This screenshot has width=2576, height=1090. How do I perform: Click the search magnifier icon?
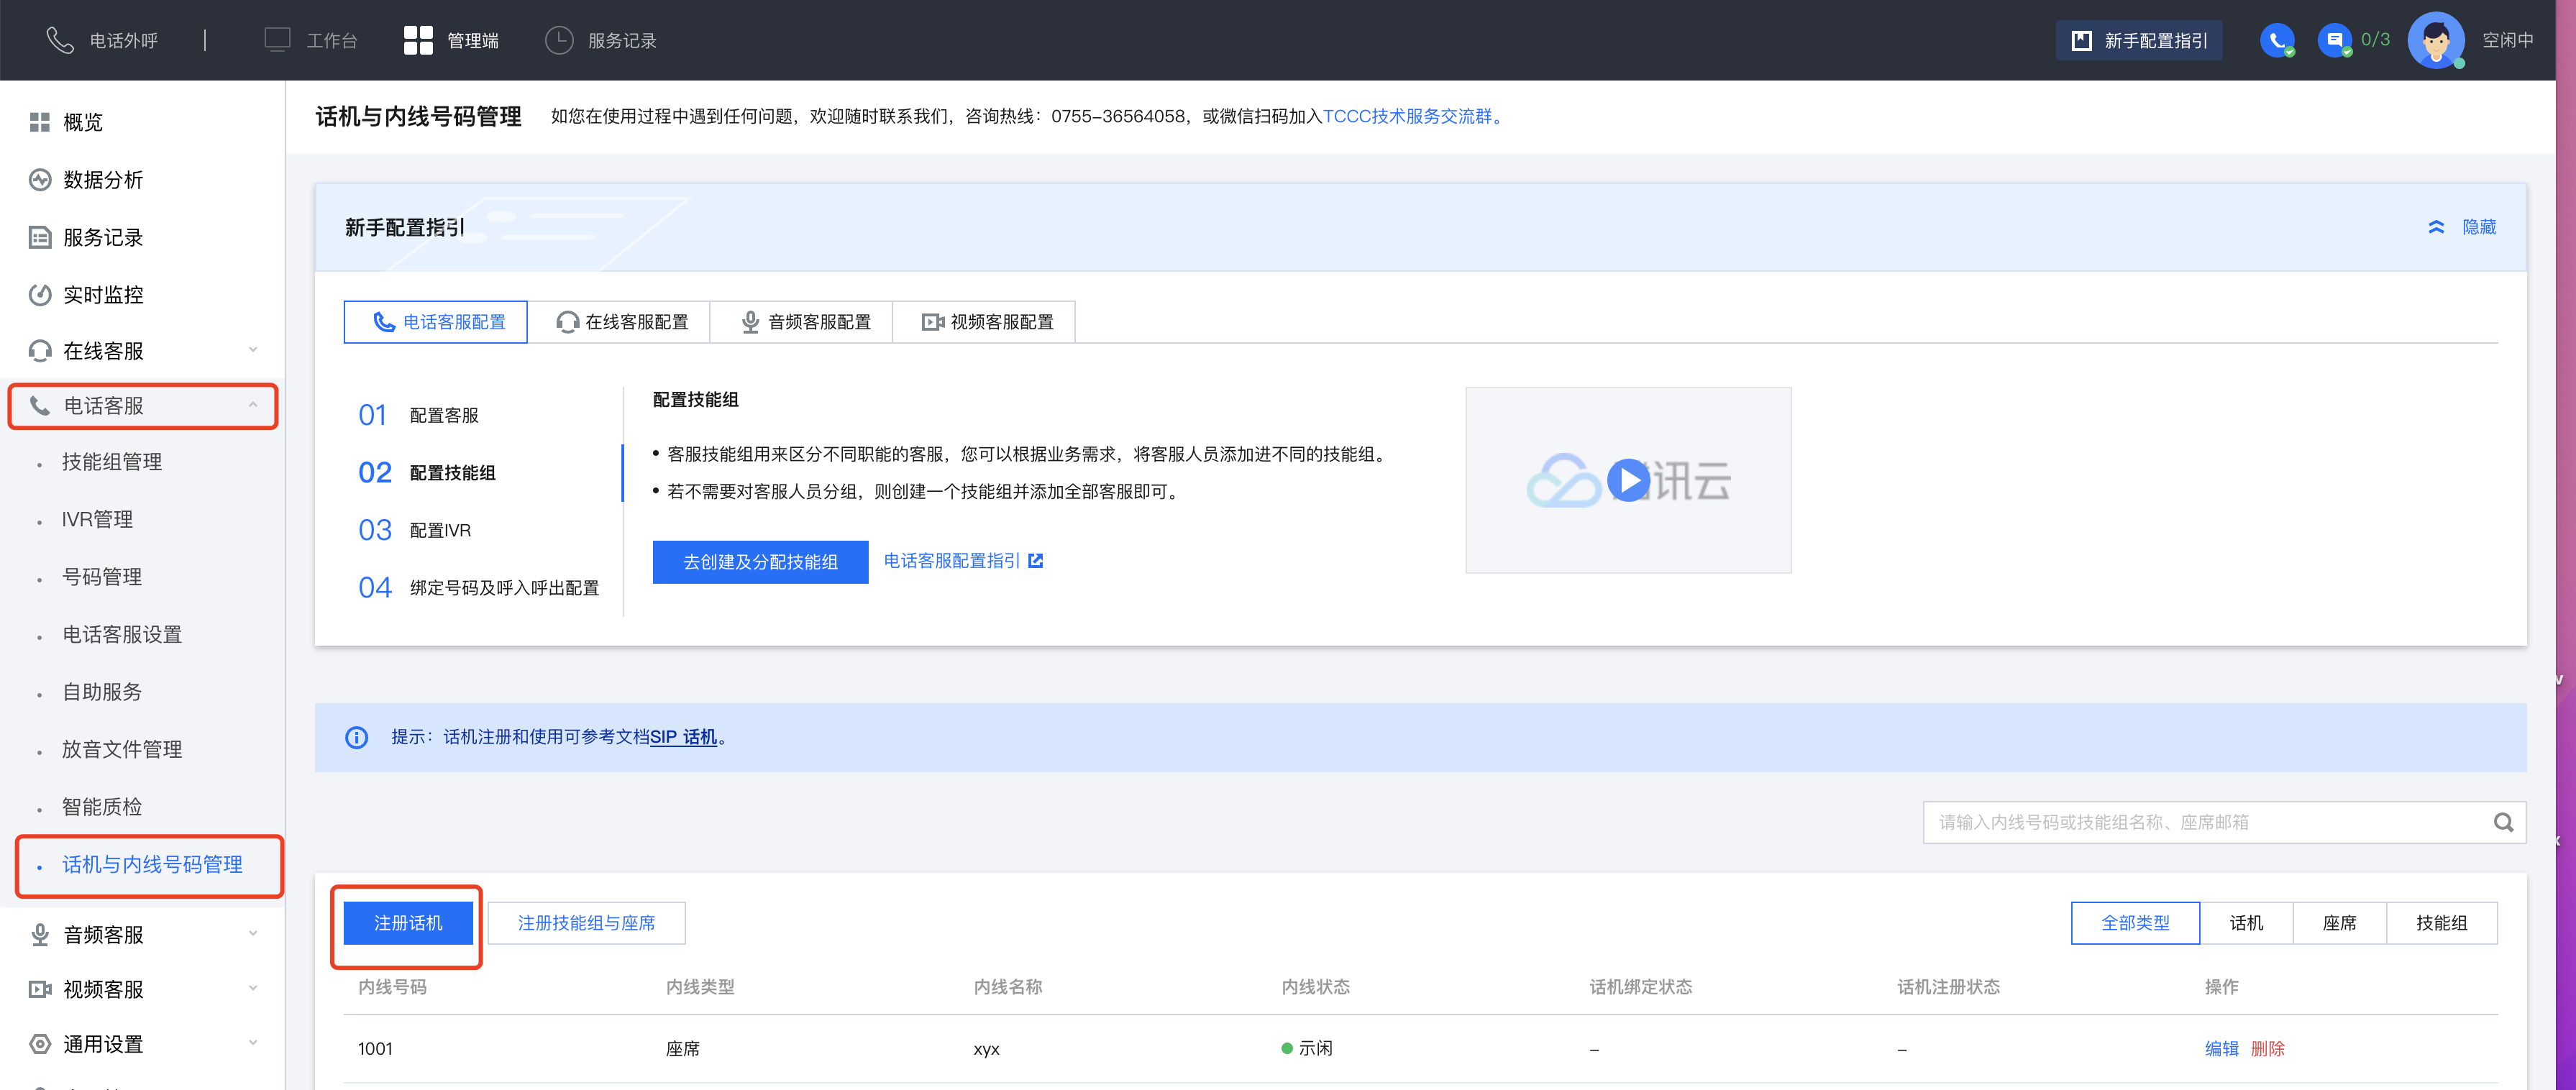2503,822
